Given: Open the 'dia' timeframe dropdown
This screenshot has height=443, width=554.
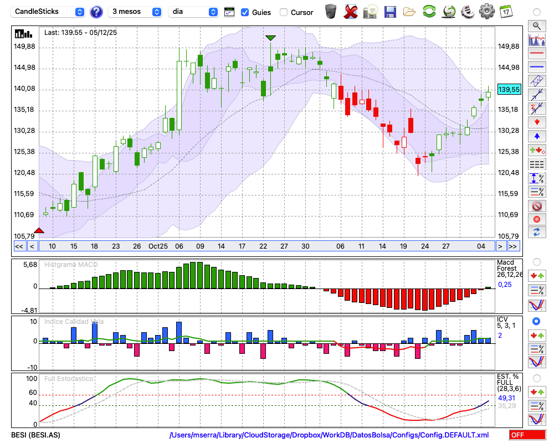Looking at the screenshot, I should [x=193, y=12].
